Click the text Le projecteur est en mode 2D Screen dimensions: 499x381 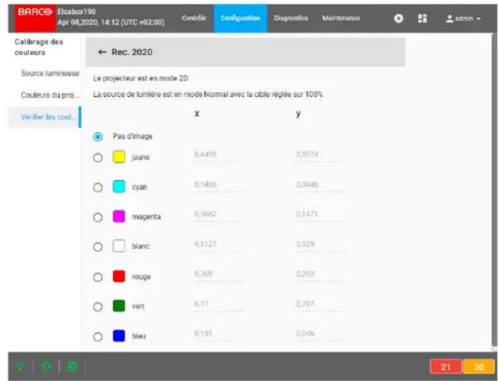click(140, 78)
